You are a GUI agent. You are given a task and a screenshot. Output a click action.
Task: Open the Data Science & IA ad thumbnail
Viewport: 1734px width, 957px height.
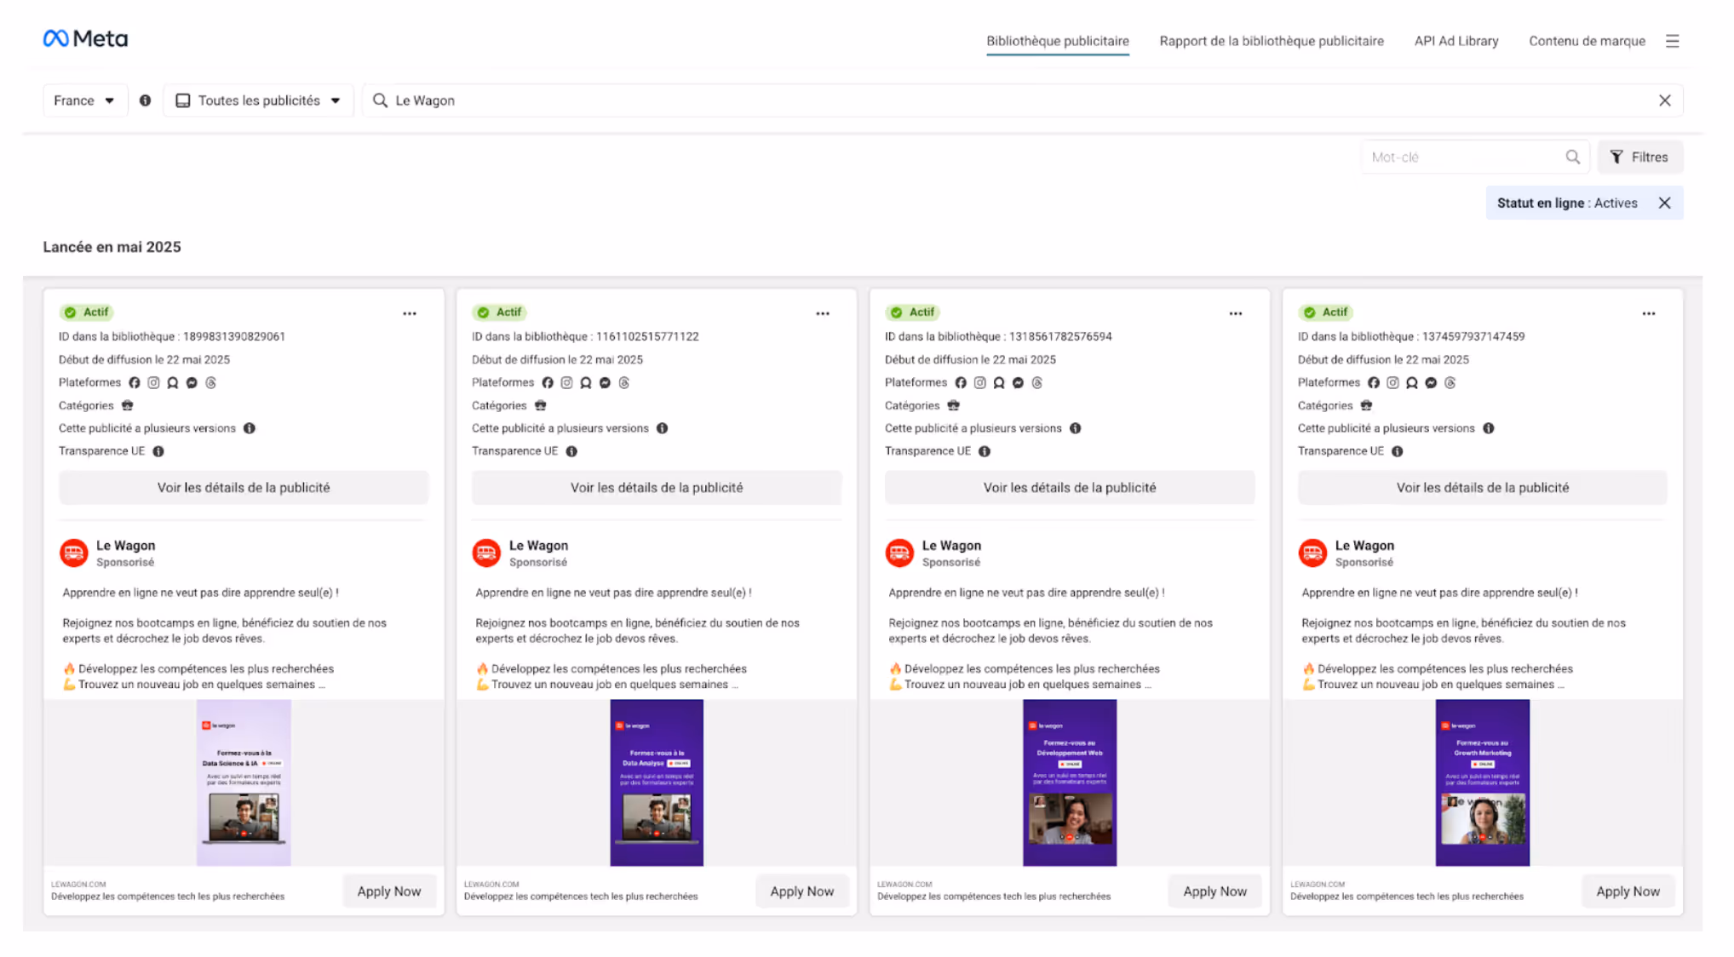244,782
